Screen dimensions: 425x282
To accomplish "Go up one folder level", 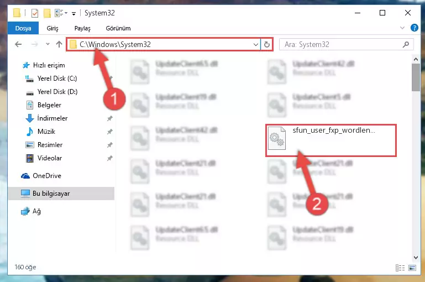I will (59, 44).
